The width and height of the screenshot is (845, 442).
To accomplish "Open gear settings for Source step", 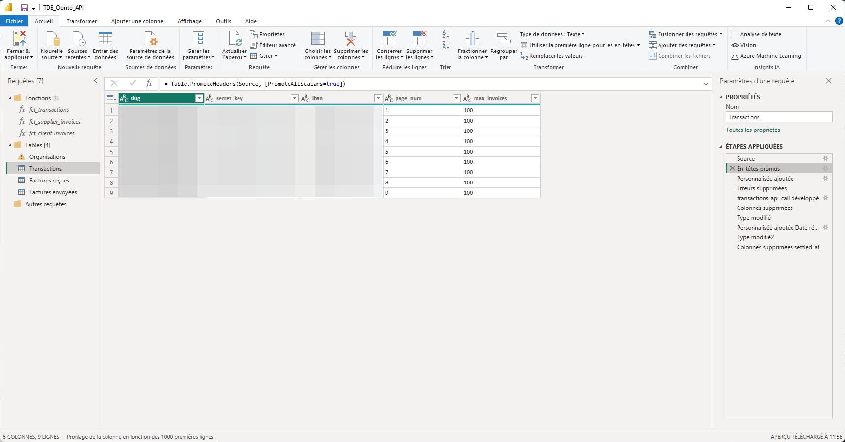I will pyautogui.click(x=825, y=158).
